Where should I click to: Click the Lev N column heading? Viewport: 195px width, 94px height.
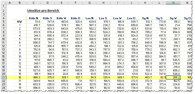tap(90, 18)
